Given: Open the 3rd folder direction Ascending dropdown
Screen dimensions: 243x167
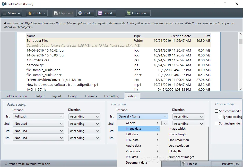Looking at the screenshot, I should coord(84,131).
